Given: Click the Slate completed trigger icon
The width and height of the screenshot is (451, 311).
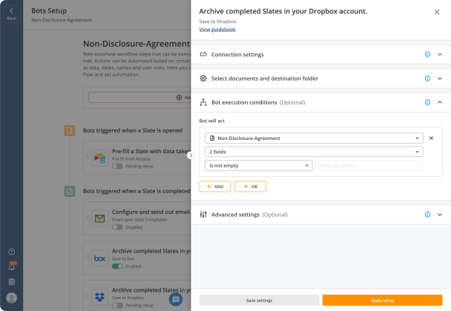Looking at the screenshot, I should point(69,191).
